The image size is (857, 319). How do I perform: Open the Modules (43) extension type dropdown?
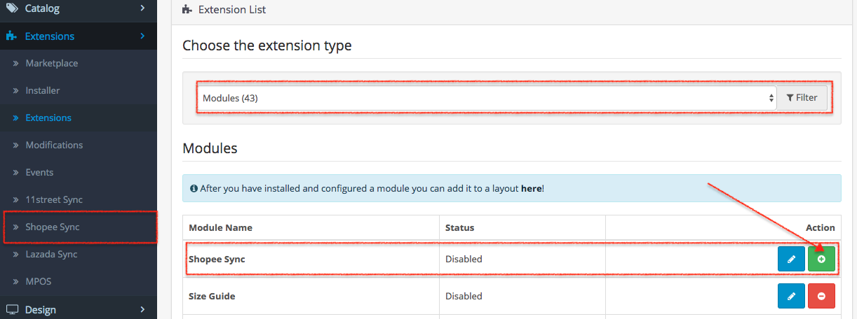point(486,98)
